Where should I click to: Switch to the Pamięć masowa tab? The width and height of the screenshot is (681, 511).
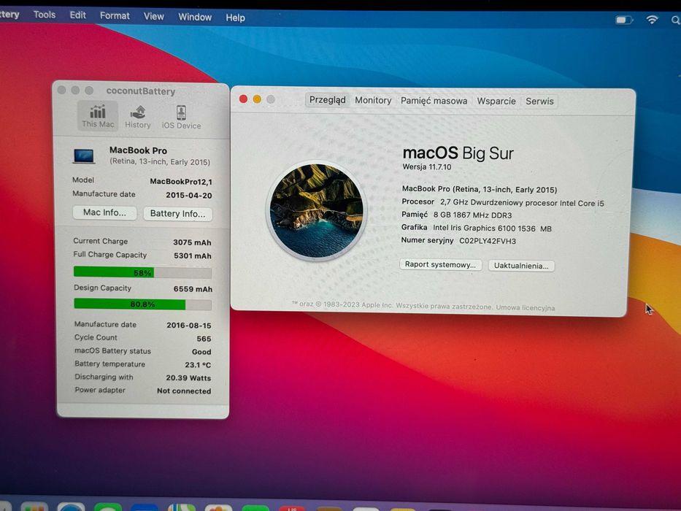[434, 101]
